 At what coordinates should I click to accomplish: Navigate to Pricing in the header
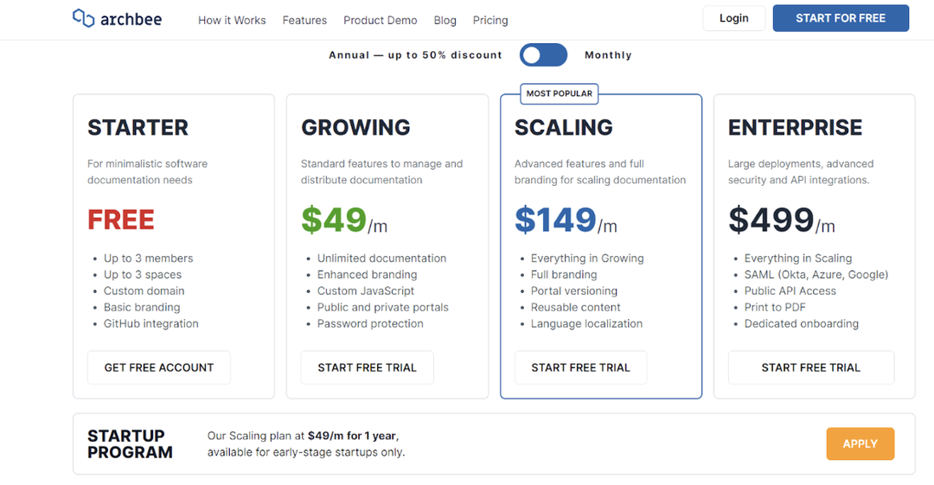point(490,20)
